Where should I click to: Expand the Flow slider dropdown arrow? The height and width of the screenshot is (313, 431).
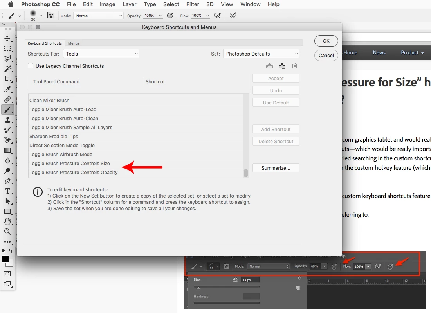[x=207, y=16]
